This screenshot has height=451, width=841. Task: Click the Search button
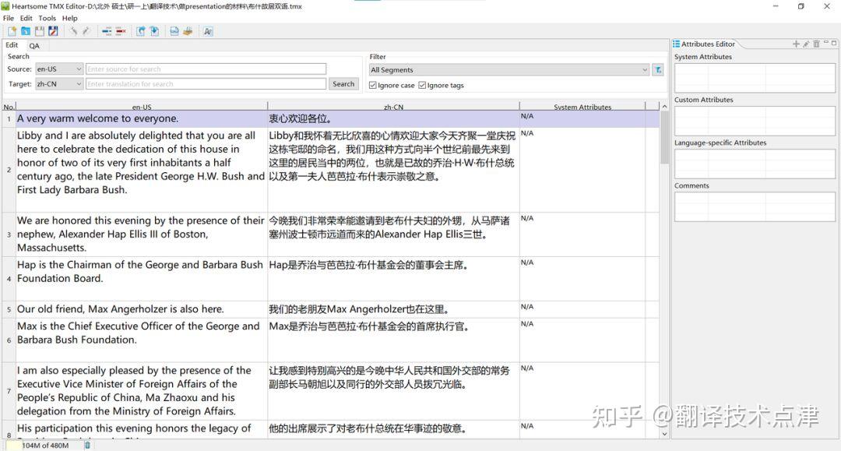343,83
